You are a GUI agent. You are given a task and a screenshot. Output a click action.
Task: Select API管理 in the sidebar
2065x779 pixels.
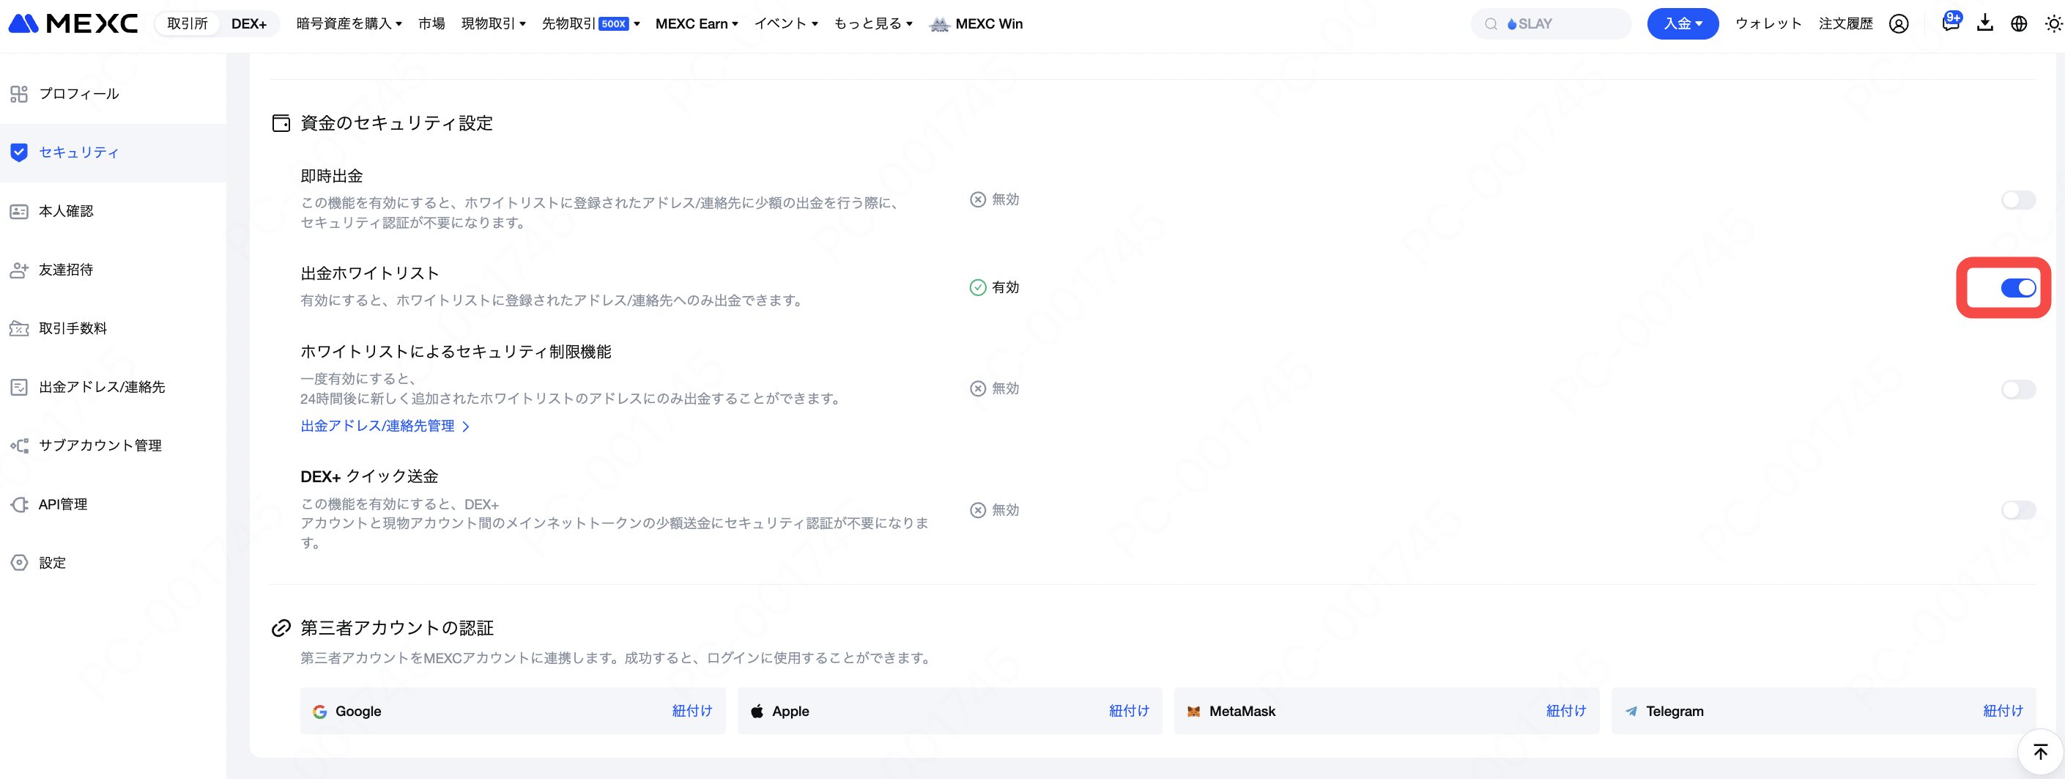pyautogui.click(x=62, y=504)
